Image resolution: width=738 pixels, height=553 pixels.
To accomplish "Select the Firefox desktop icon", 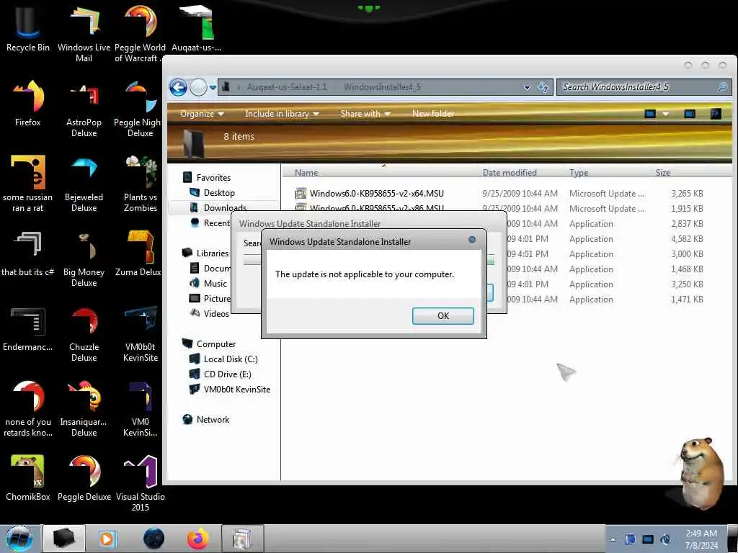I will (28, 102).
